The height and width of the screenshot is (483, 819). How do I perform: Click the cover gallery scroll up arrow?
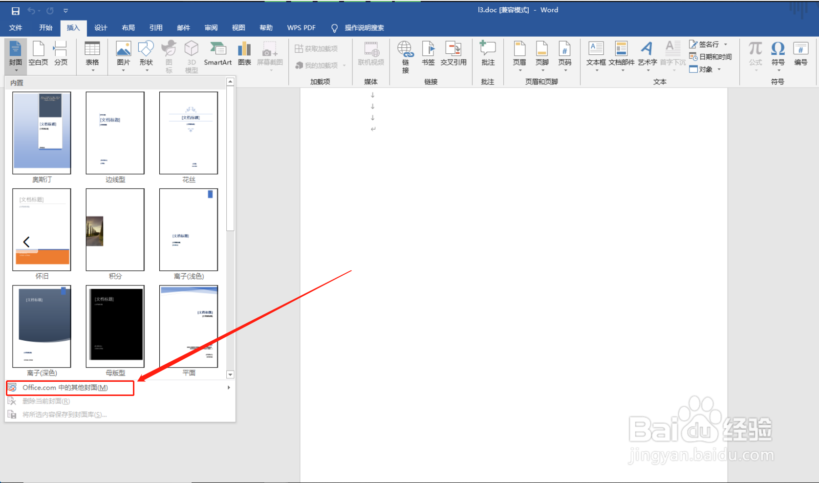tap(230, 82)
